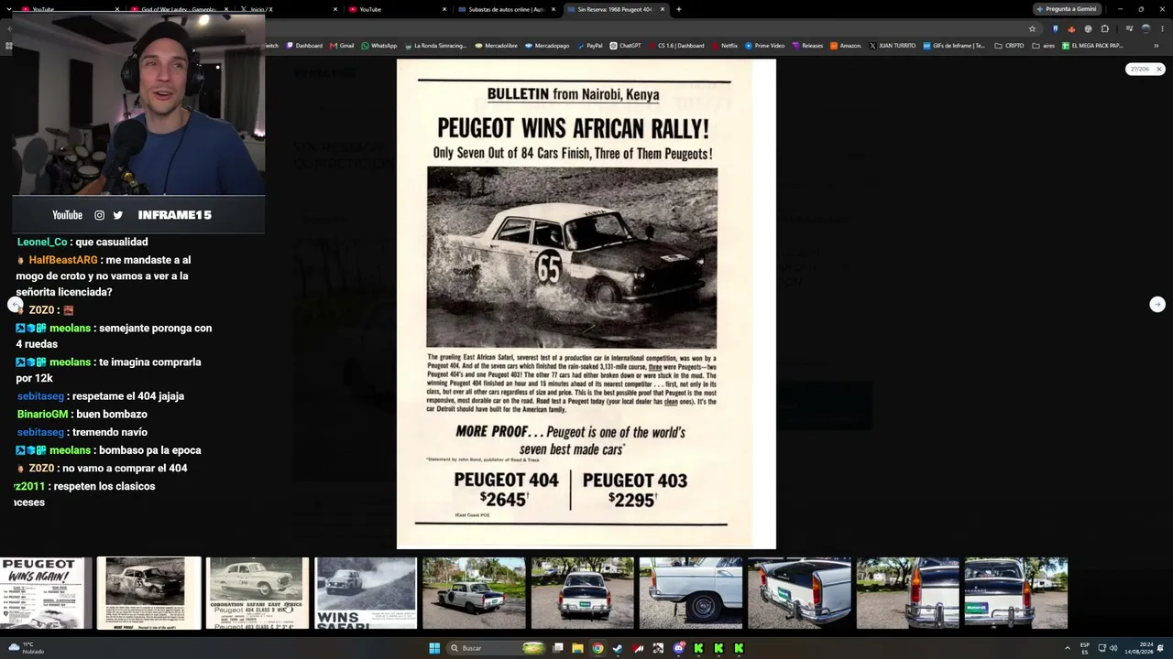Open a new browser tab
This screenshot has height=659, width=1173.
679,9
